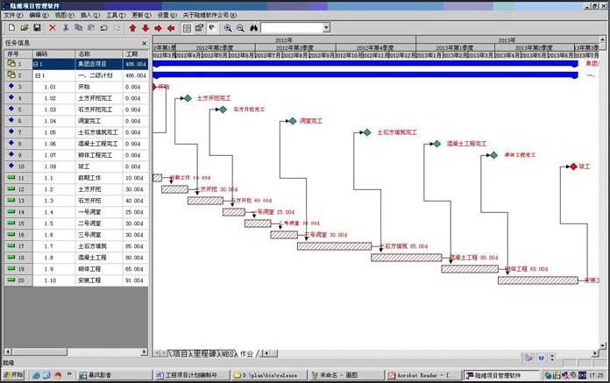This screenshot has height=383, width=610.
Task: Select the 土石方填筑 task name cell
Action: tap(99, 246)
